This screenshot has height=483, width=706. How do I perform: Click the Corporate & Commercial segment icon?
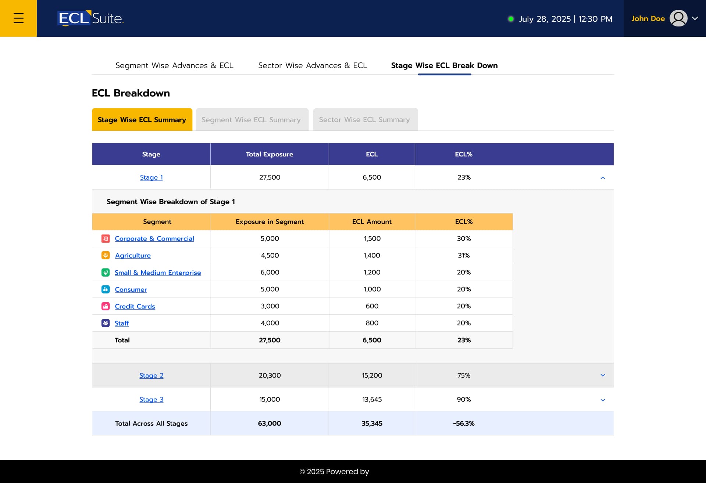tap(106, 239)
